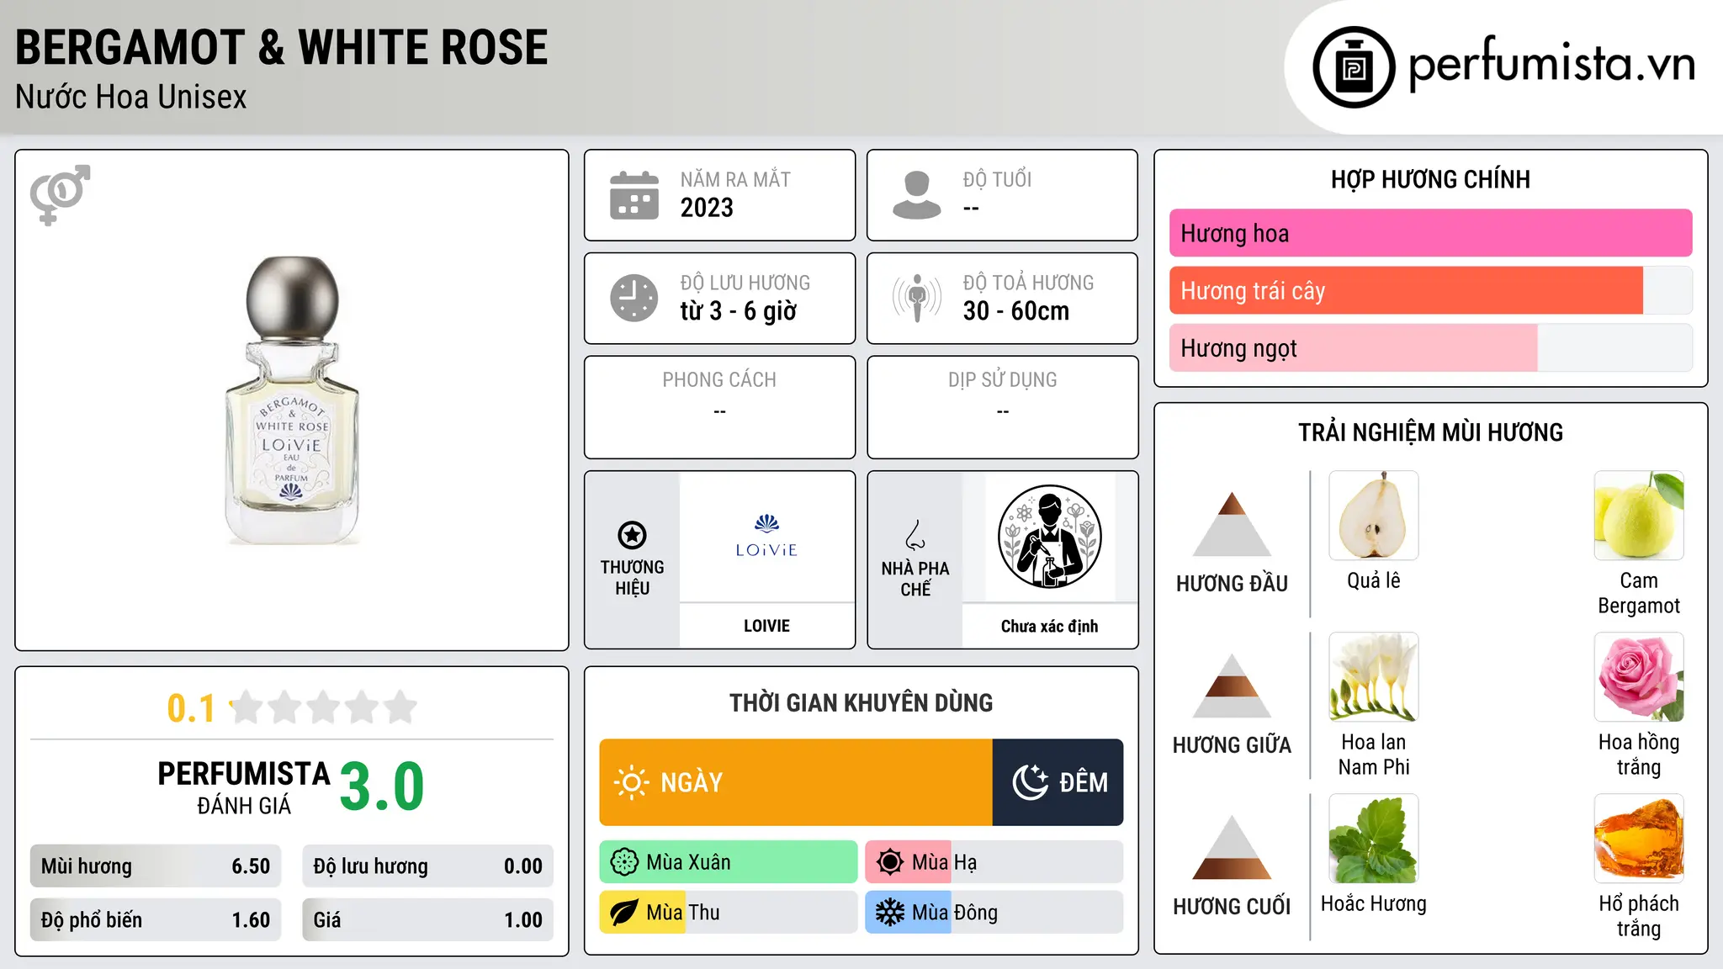Image resolution: width=1723 pixels, height=969 pixels.
Task: Click the snowflake icon for Mùa Đông
Action: point(890,913)
